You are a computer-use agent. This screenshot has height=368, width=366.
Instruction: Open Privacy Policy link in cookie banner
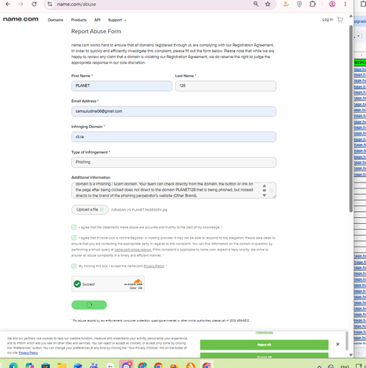pyautogui.click(x=28, y=353)
